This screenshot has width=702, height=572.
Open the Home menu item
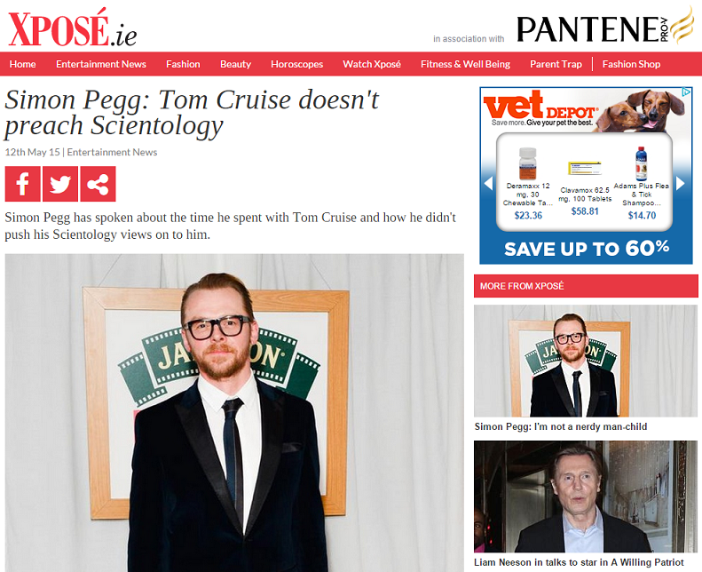click(22, 64)
